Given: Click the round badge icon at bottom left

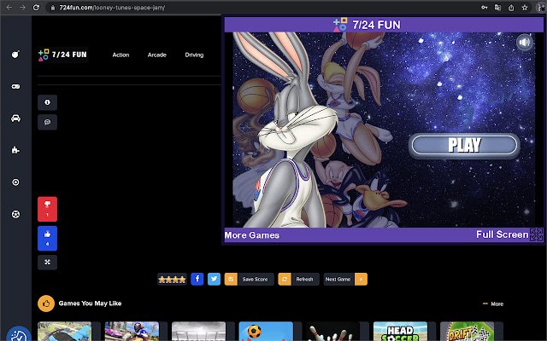Looking at the screenshot, I should pyautogui.click(x=18, y=334).
